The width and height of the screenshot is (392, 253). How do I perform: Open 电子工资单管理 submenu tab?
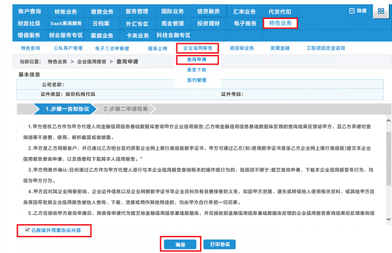(112, 48)
